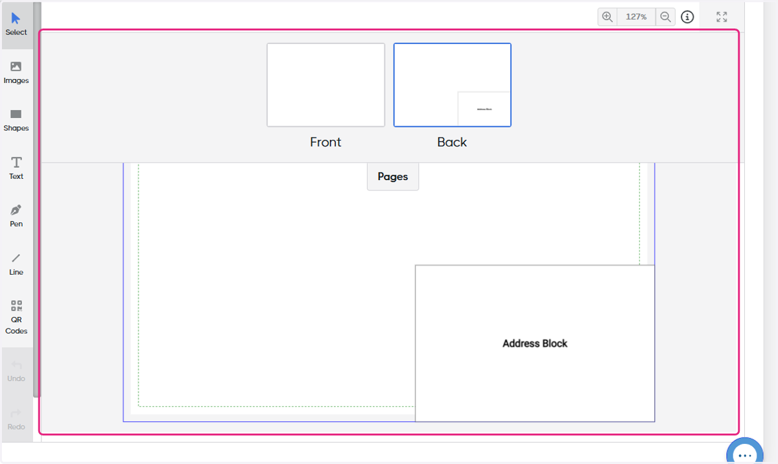Choose the Text tool
Viewport: 778px width, 464px height.
[x=16, y=168]
